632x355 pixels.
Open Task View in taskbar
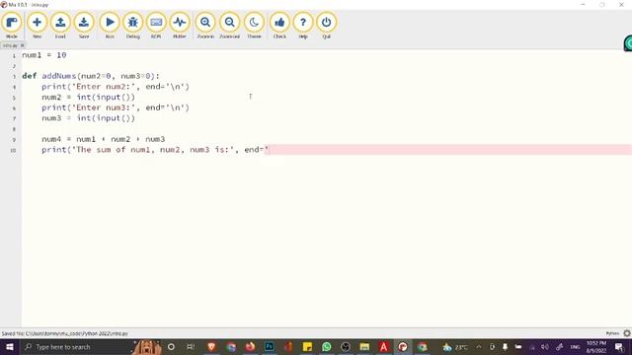191,346
